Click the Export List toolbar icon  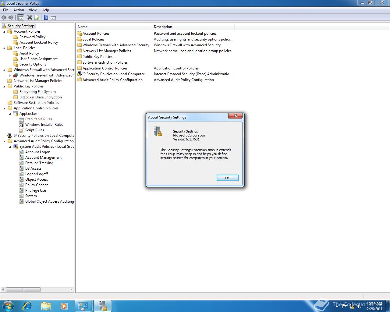tap(37, 18)
